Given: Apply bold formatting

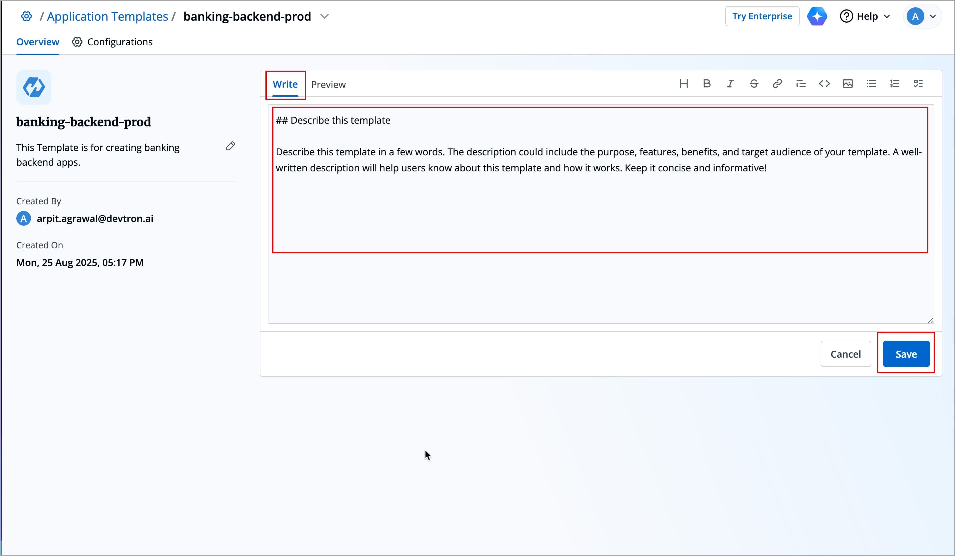Looking at the screenshot, I should (707, 84).
